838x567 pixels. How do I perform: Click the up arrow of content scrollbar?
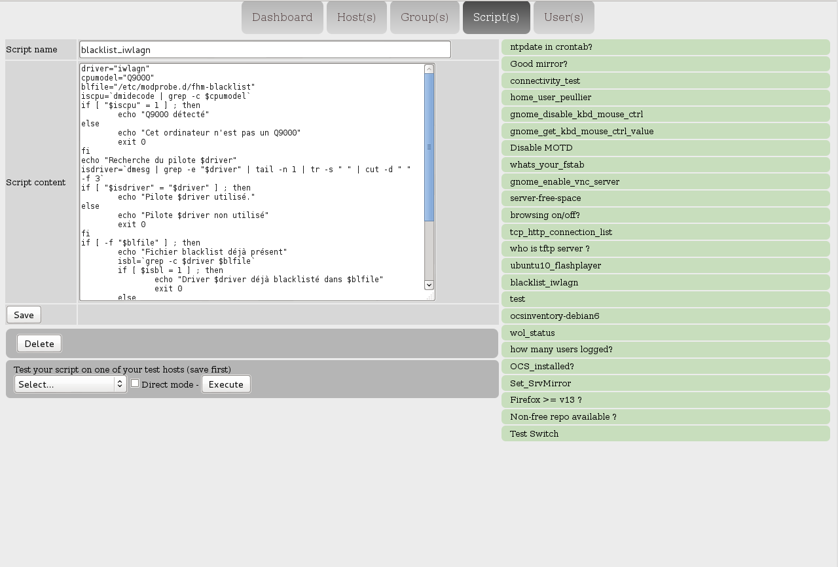pos(429,67)
